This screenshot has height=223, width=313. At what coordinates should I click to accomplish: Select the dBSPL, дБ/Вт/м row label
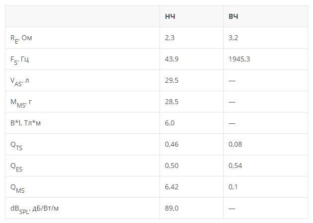tap(34, 209)
